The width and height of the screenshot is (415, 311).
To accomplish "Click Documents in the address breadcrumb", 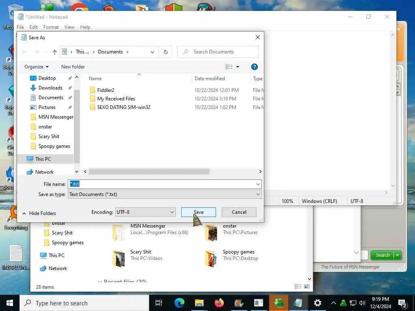I will tap(110, 52).
